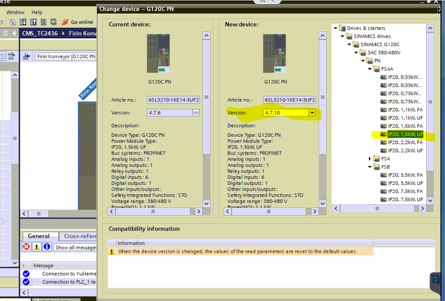Click scroll-up arrow of device catalog tree
The width and height of the screenshot is (445, 301).
(x=430, y=28)
